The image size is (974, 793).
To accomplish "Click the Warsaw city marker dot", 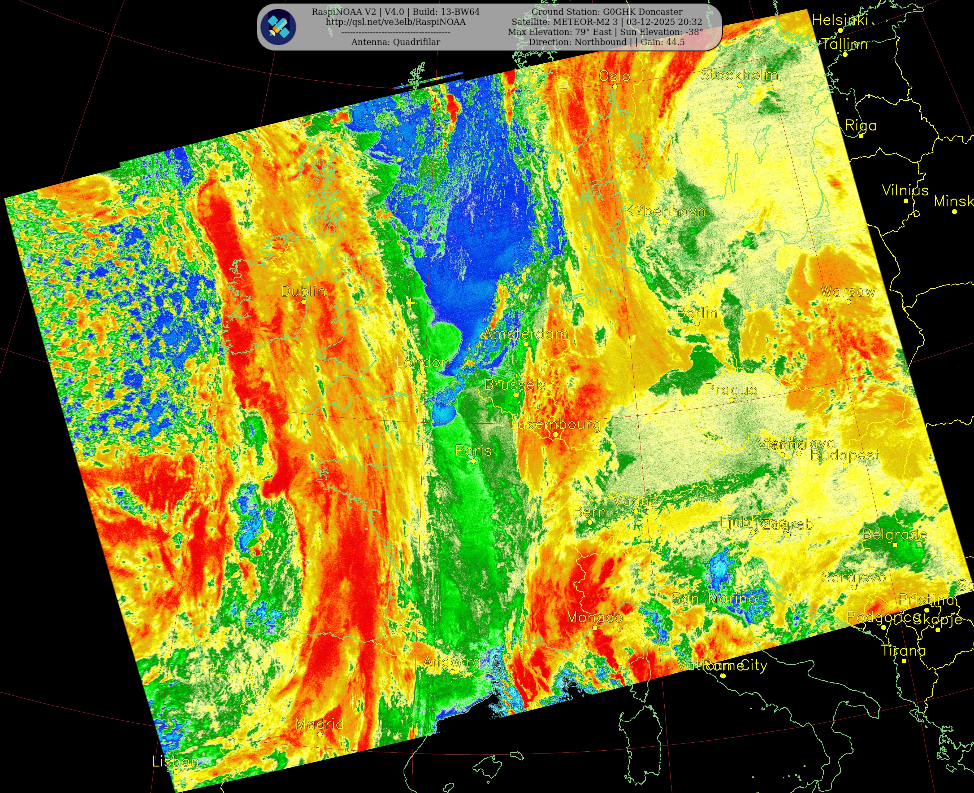I will (x=848, y=301).
